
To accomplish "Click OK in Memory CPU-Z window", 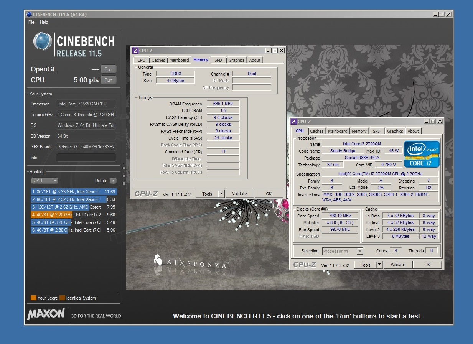I will 269,194.
